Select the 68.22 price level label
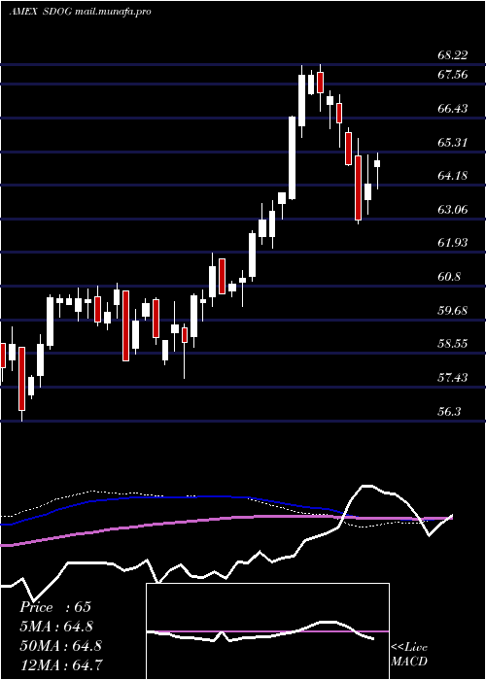Viewport: 486px width, 680px height. [x=453, y=55]
